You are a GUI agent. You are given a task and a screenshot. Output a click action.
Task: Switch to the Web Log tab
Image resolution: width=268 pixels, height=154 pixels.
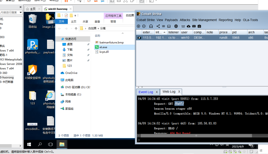click(169, 92)
